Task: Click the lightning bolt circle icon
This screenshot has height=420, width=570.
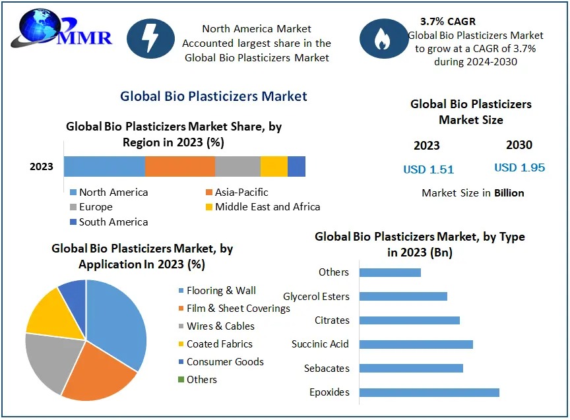Action: 150,40
